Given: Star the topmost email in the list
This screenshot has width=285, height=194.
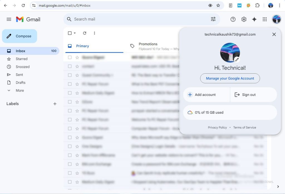Looking at the screenshot, I should click(x=77, y=58).
